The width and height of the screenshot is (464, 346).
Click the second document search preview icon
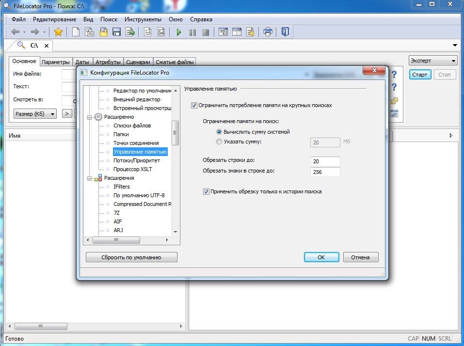pos(161,31)
